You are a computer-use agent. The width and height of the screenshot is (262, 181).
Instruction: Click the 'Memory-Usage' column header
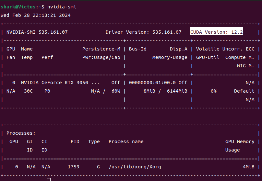[170, 57]
